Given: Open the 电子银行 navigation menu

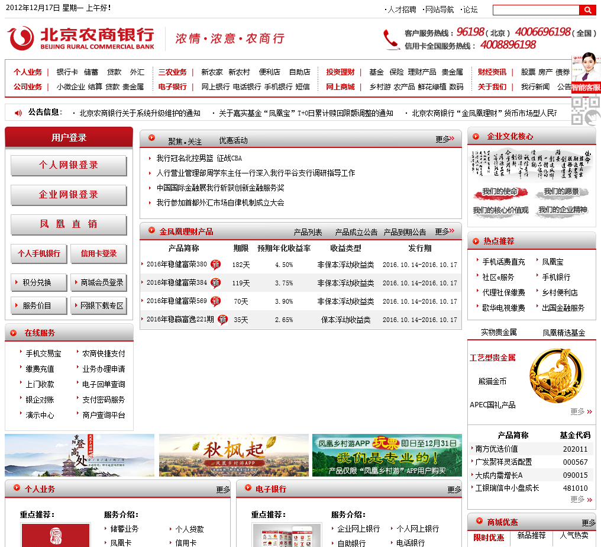Looking at the screenshot, I should (x=173, y=87).
